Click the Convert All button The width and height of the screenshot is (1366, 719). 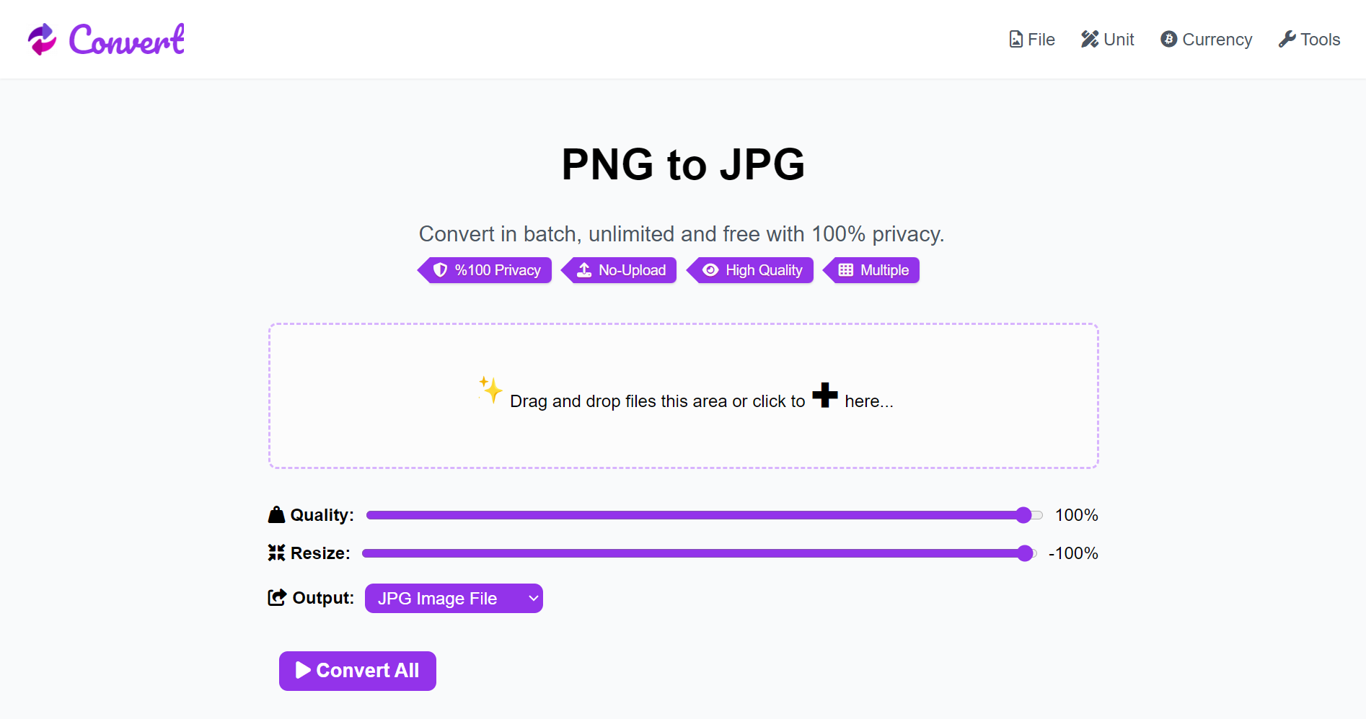pyautogui.click(x=358, y=671)
